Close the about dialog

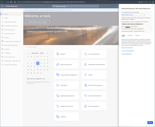click(x=150, y=123)
